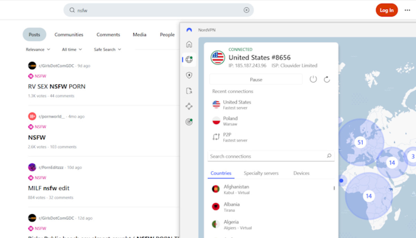Viewport: 416px width, 238px height.
Task: Click the small blue server dot on map
Action: (341, 181)
